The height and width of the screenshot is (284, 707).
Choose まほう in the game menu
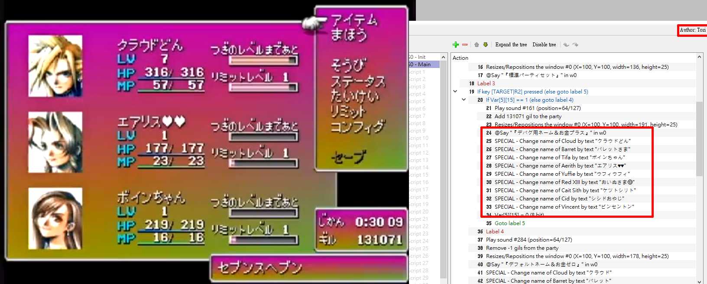(349, 35)
